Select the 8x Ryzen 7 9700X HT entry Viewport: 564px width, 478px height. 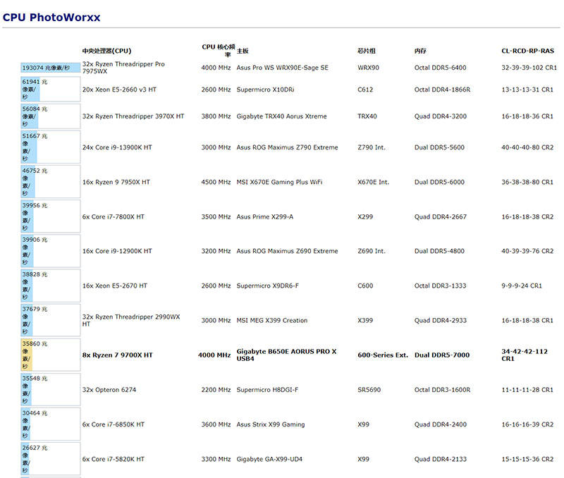[117, 355]
